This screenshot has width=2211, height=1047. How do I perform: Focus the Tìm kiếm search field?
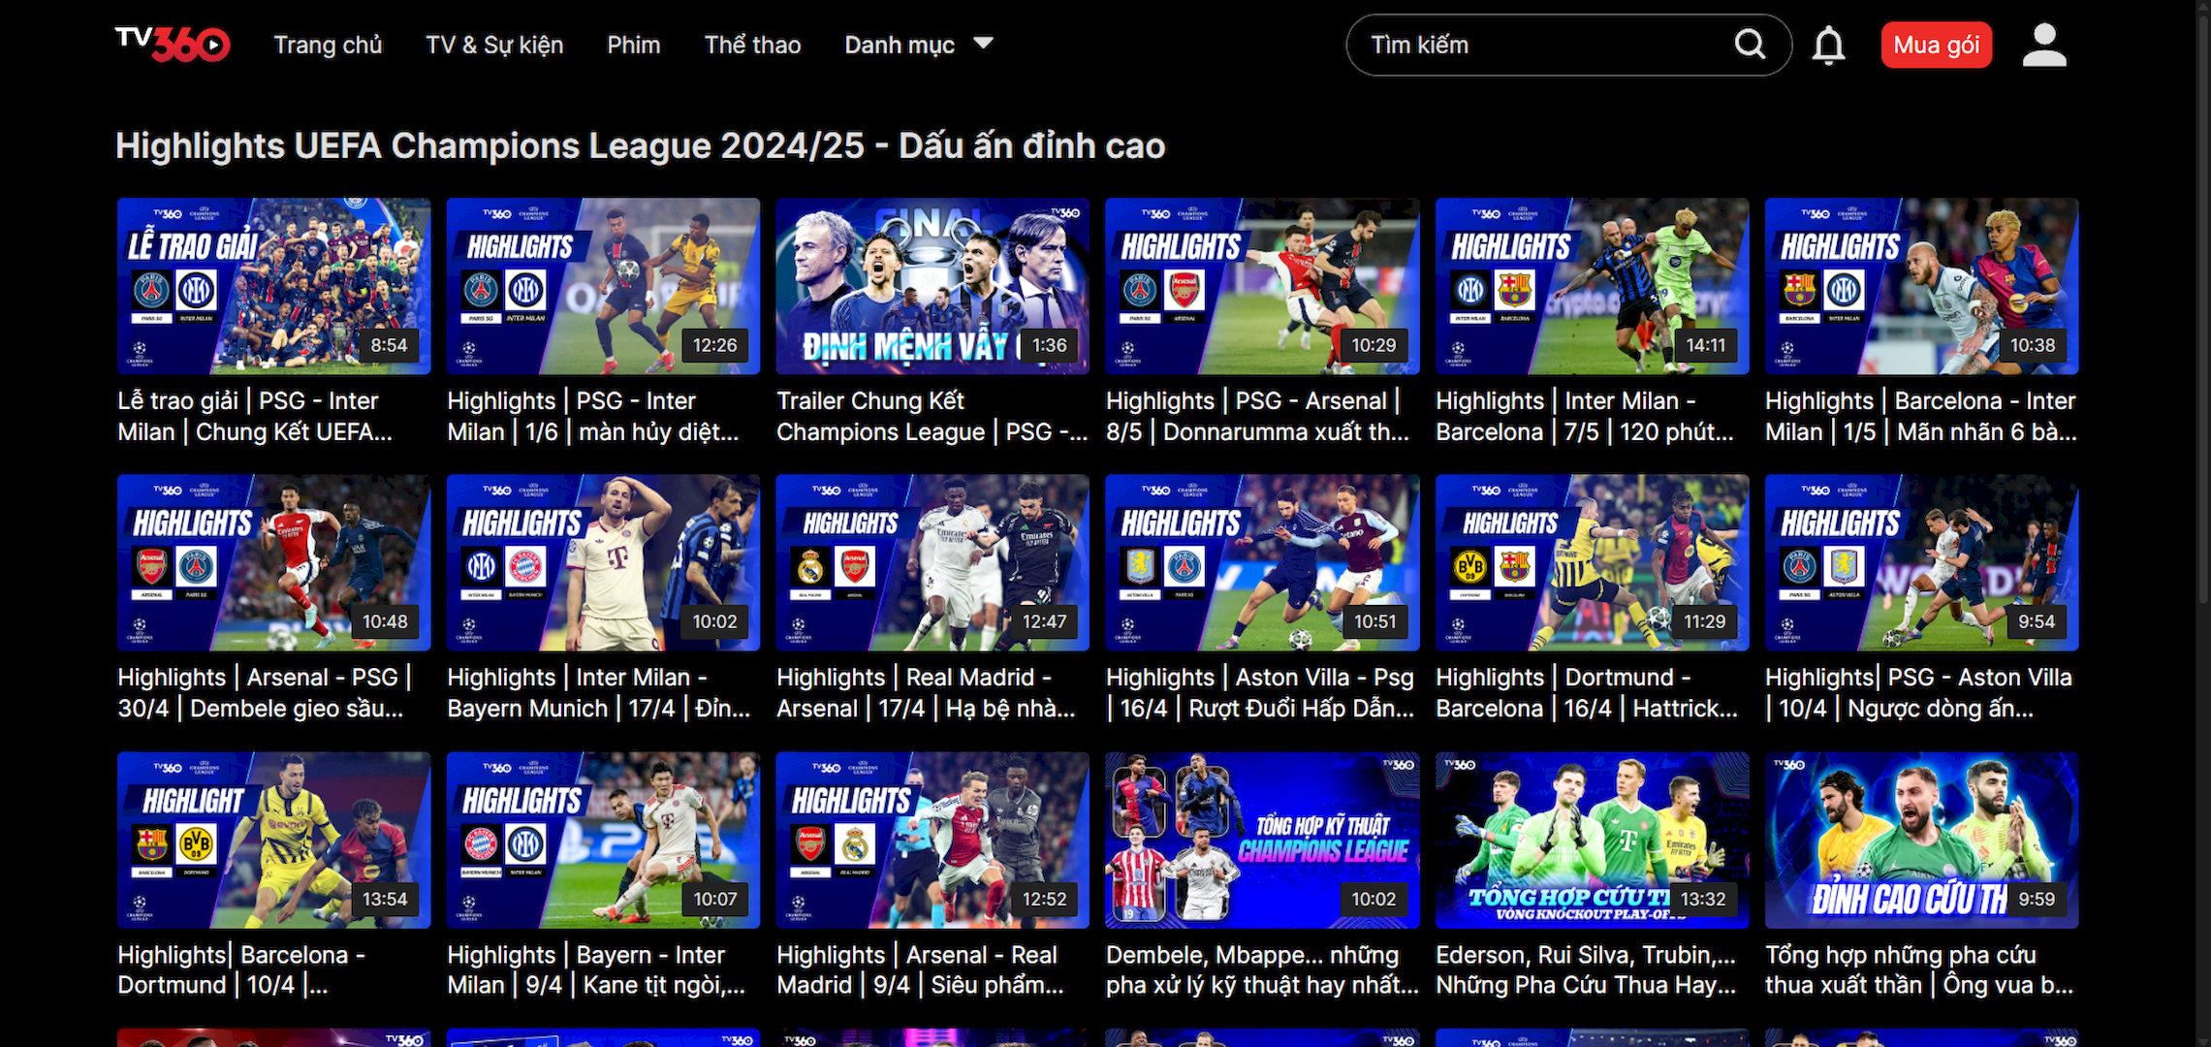[x=1568, y=45]
